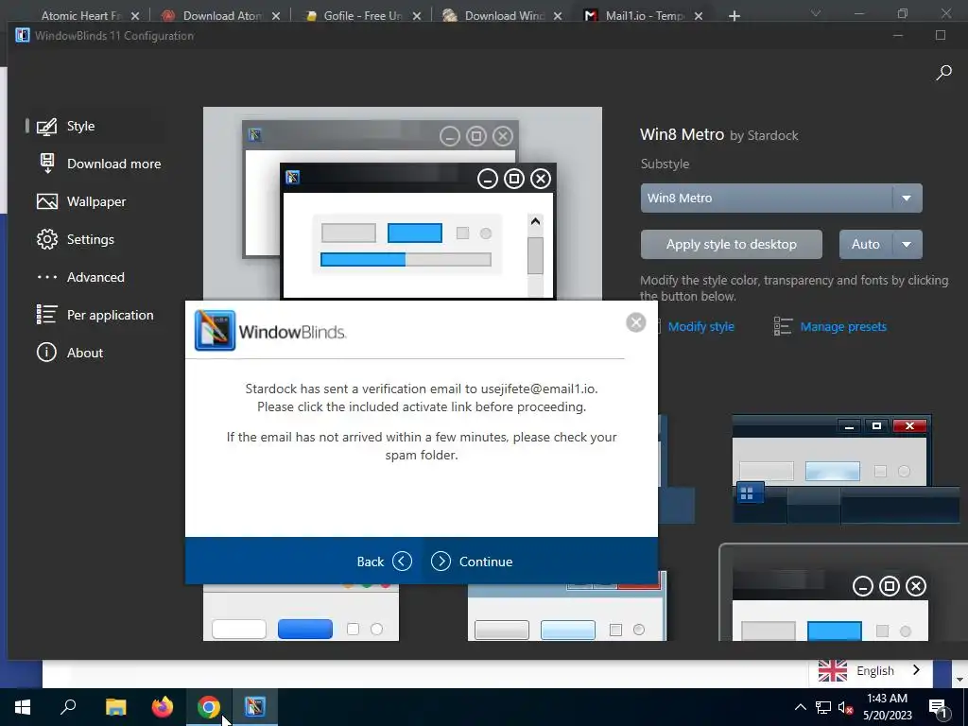Screen dimensions: 968x726
Task: Close the WindowBlinds verification dialog
Action: tap(636, 322)
